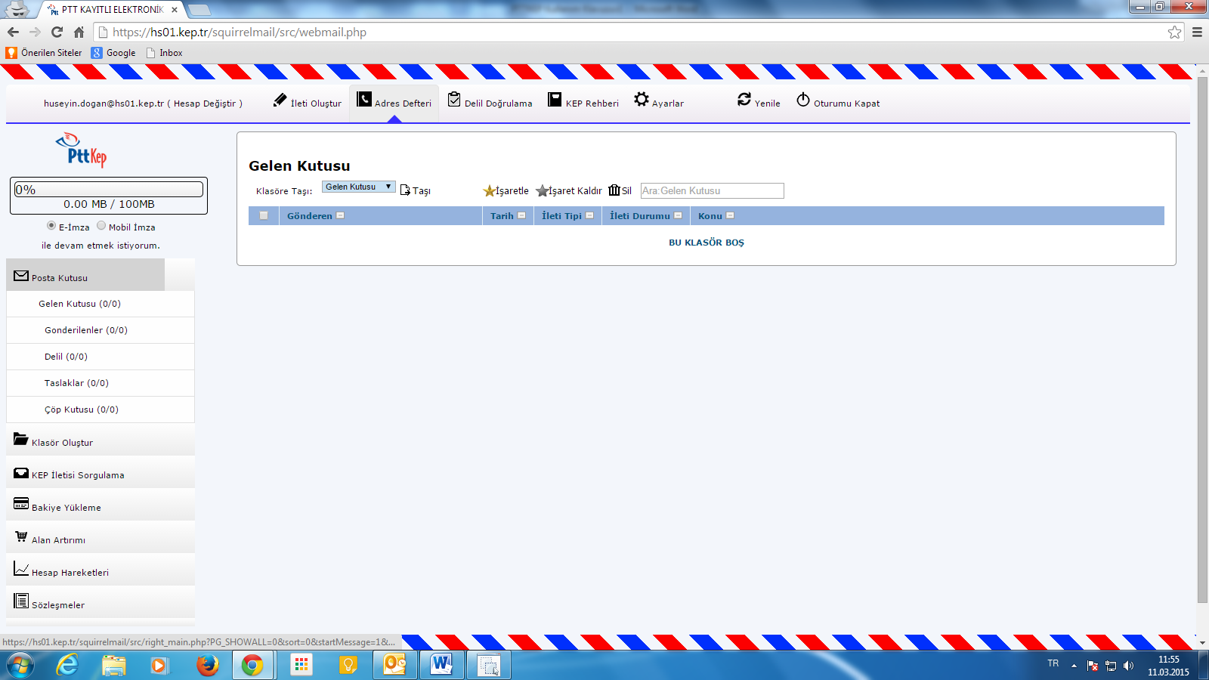Click the Oturumu Kapat power icon

803,100
